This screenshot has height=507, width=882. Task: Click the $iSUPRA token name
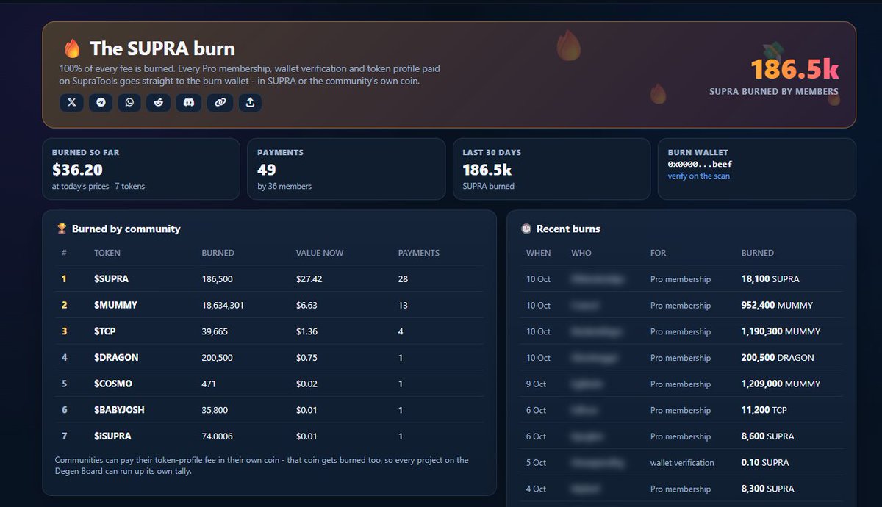coord(113,436)
